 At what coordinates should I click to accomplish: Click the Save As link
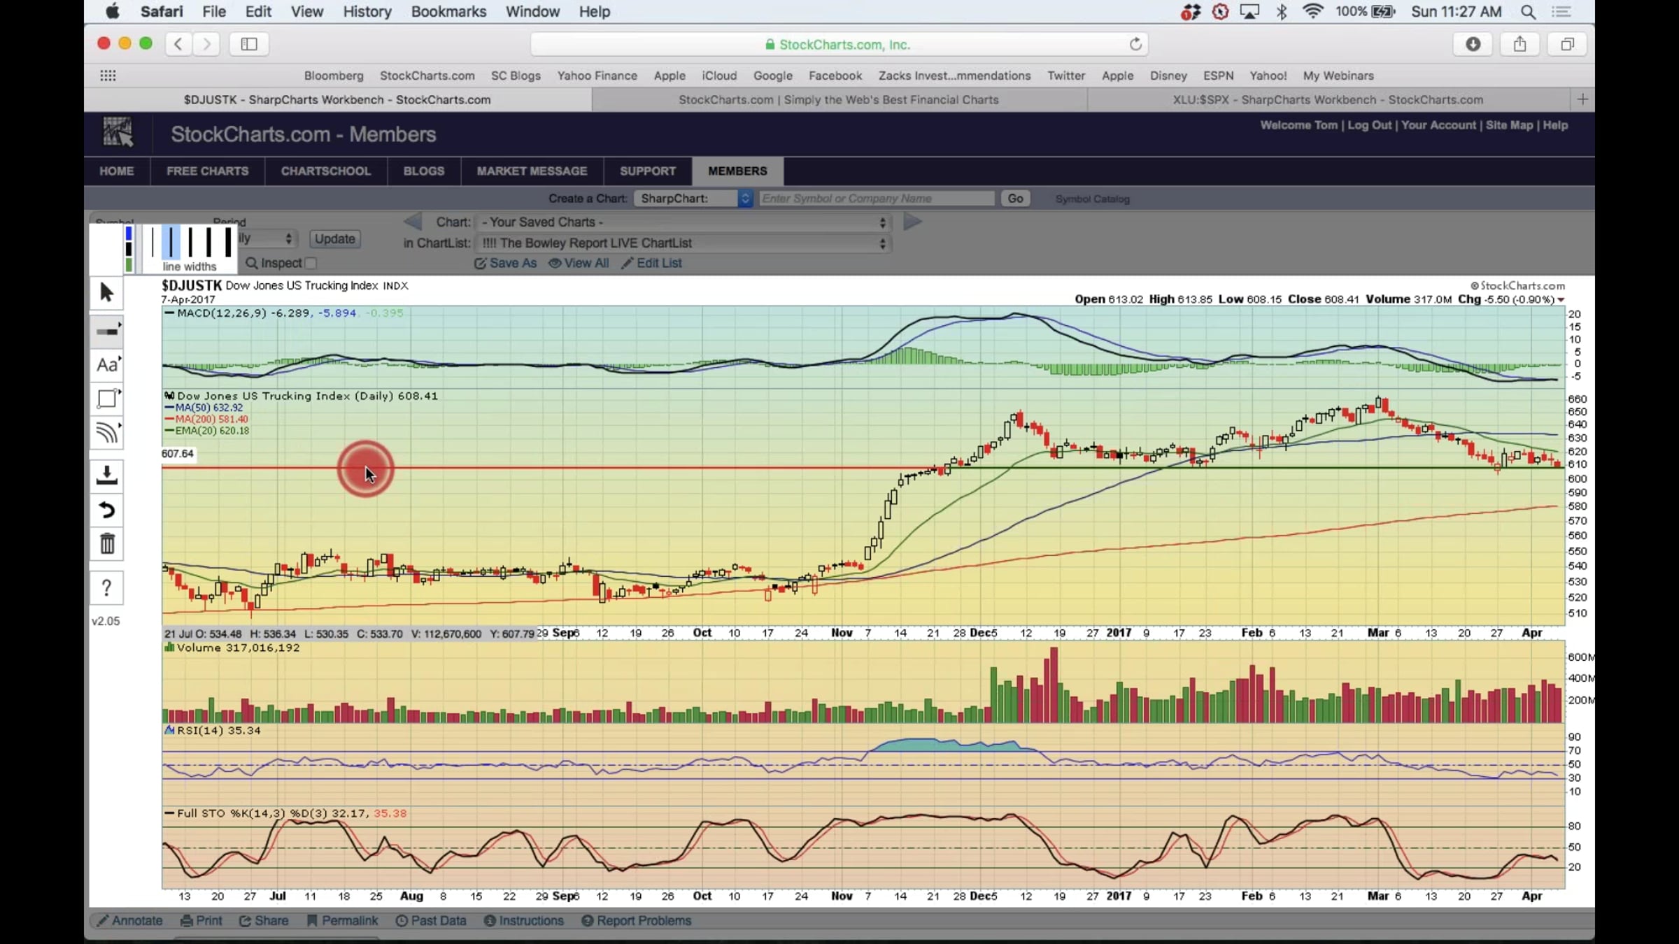[506, 263]
